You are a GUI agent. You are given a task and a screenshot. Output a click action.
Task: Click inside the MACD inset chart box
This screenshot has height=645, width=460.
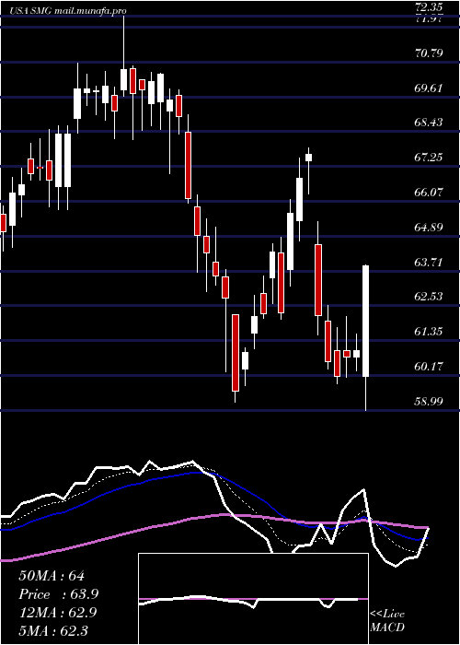pos(253,599)
